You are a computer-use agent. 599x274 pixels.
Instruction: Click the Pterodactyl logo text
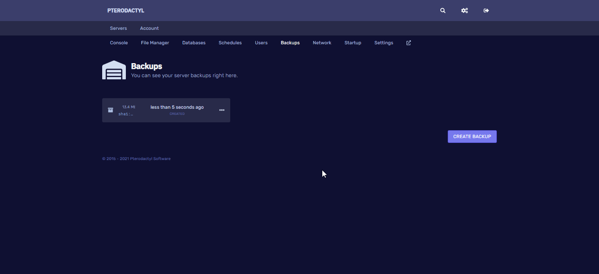[125, 11]
